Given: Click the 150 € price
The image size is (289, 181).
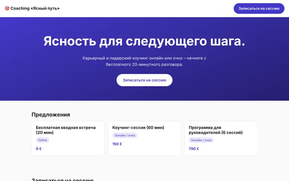Looking at the screenshot, I should 117,144.
